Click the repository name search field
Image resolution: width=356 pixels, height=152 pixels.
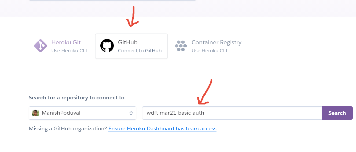click(x=232, y=113)
